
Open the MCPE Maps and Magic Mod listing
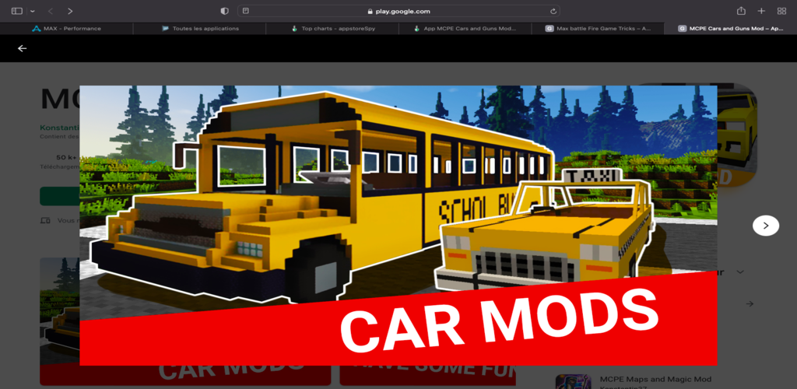pos(655,380)
